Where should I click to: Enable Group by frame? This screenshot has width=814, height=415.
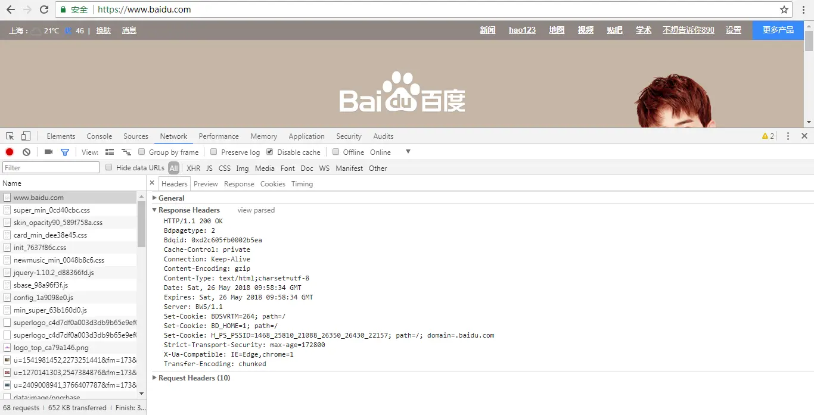(142, 152)
